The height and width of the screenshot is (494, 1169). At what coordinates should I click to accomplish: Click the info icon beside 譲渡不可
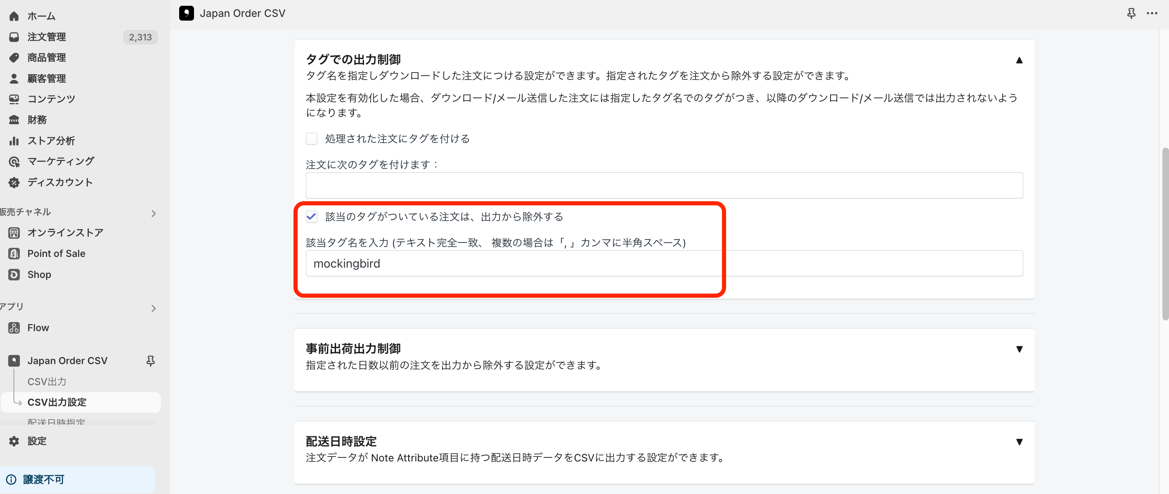click(11, 480)
